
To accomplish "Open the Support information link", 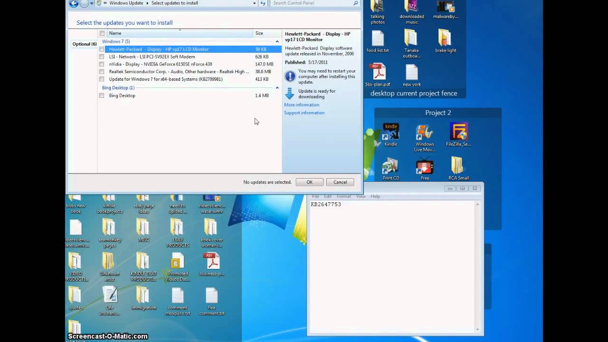I will coord(304,113).
